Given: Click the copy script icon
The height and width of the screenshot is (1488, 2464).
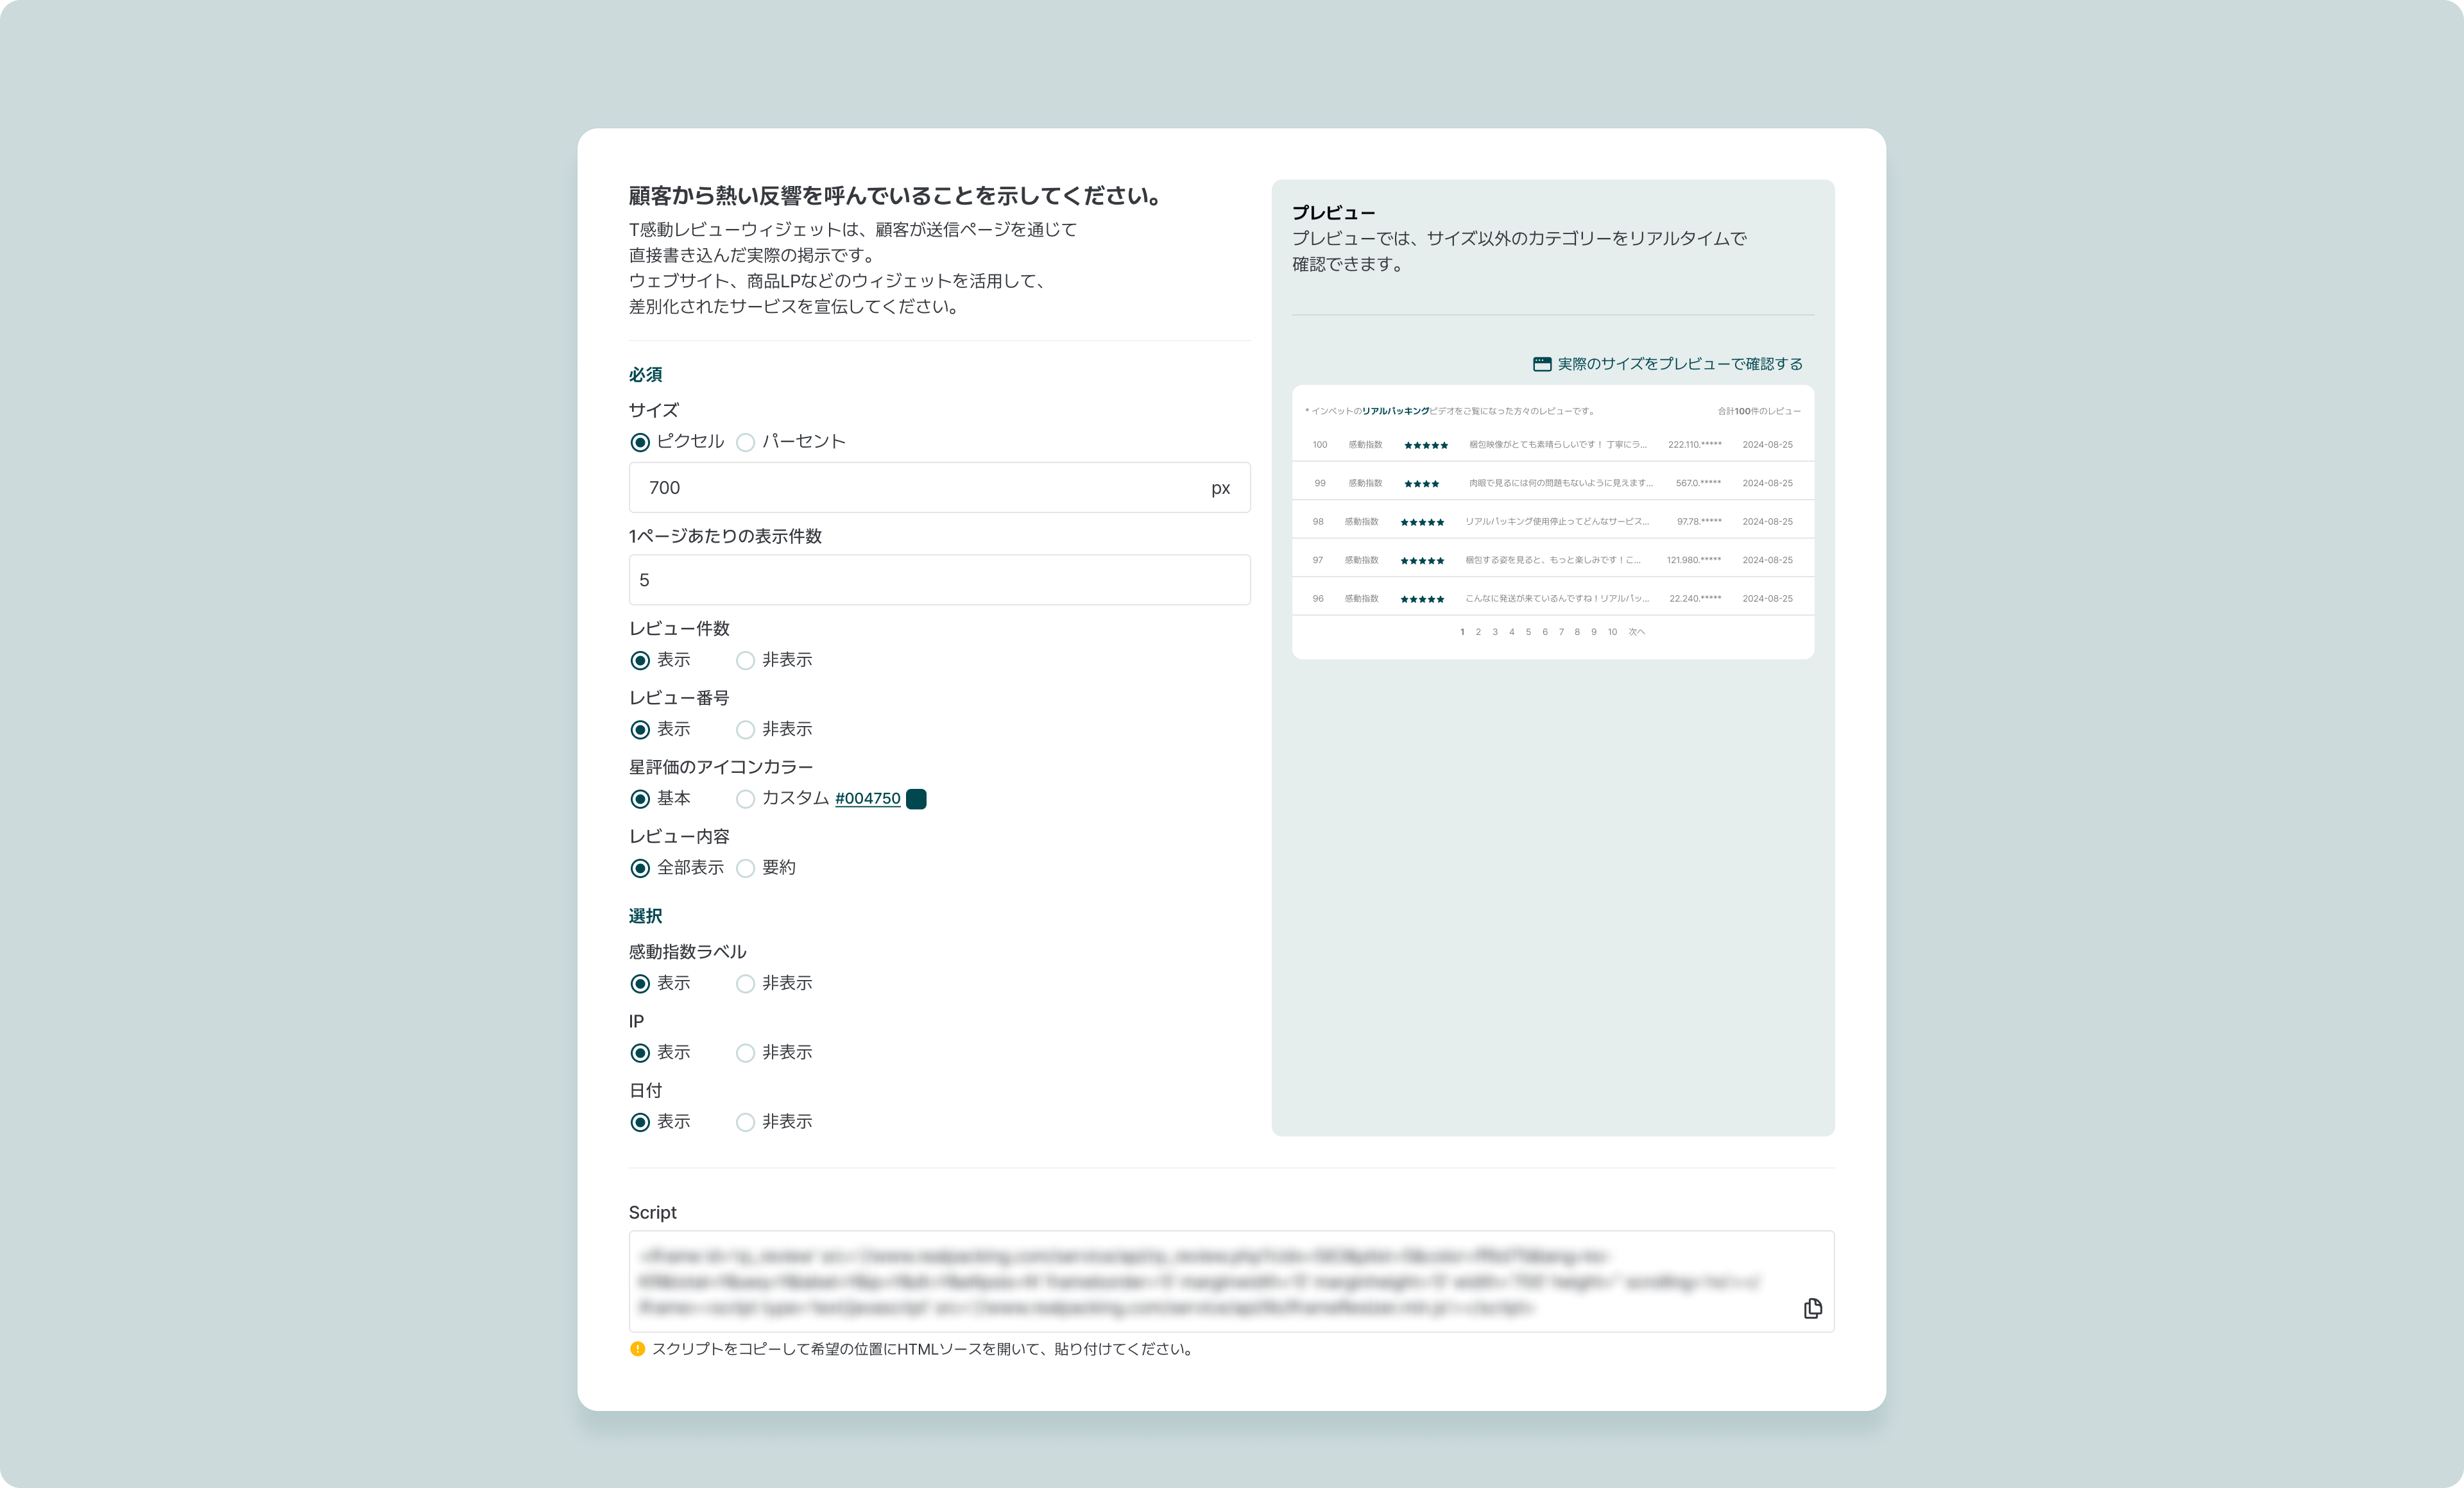Looking at the screenshot, I should click(1812, 1308).
